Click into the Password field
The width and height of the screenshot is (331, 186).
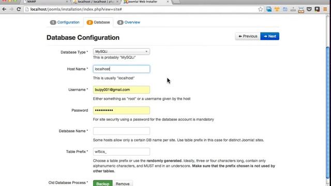122,110
